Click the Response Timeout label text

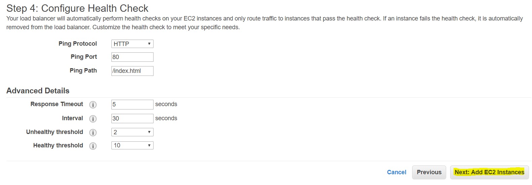coord(57,104)
